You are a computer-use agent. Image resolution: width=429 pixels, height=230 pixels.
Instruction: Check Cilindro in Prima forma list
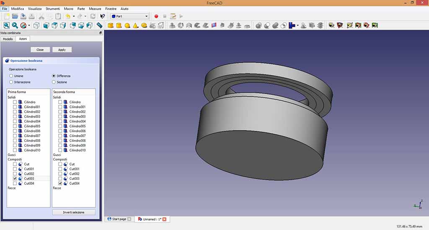point(15,102)
